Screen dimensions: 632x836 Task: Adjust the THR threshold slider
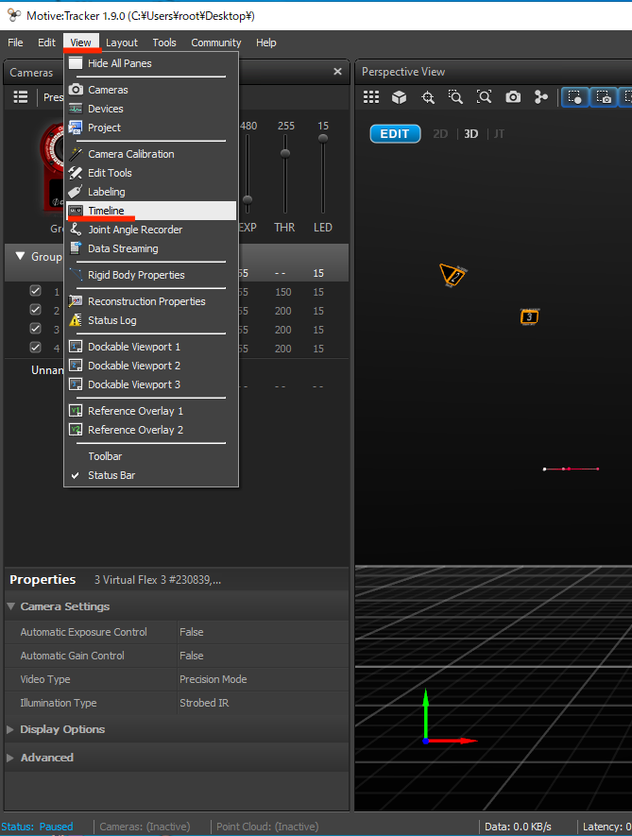285,154
